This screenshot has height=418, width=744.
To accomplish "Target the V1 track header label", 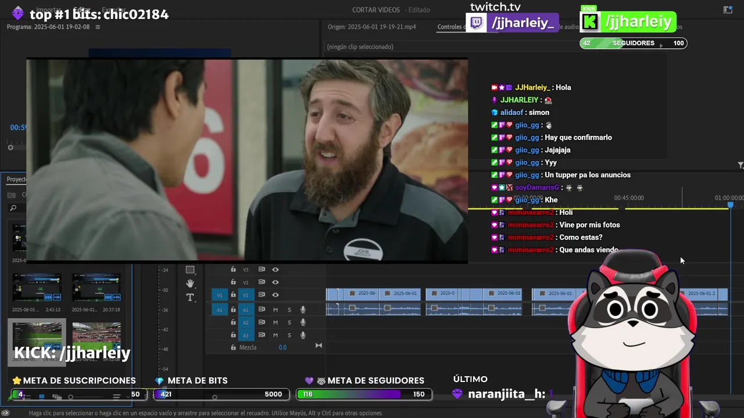I will [246, 295].
